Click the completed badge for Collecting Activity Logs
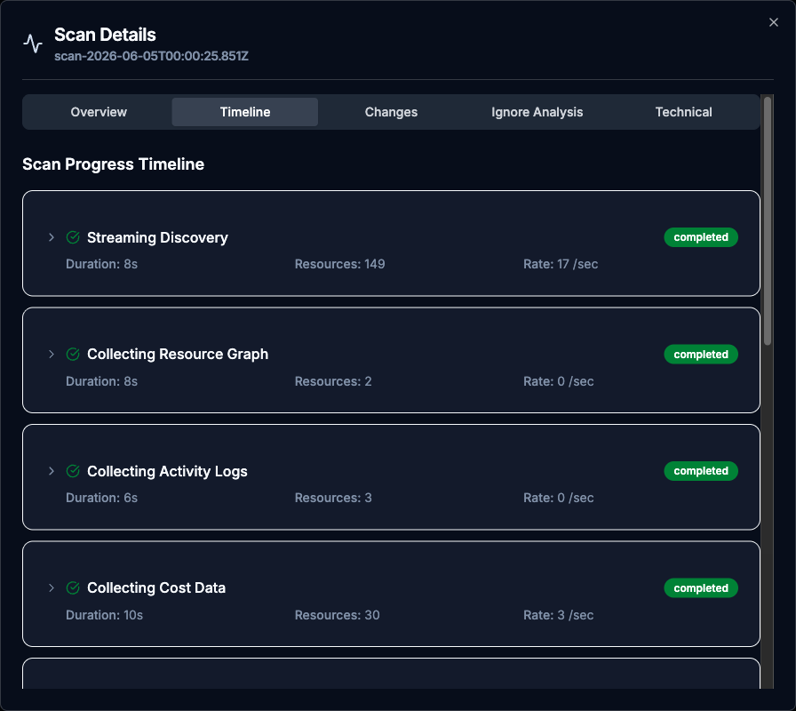The image size is (796, 711). (701, 471)
